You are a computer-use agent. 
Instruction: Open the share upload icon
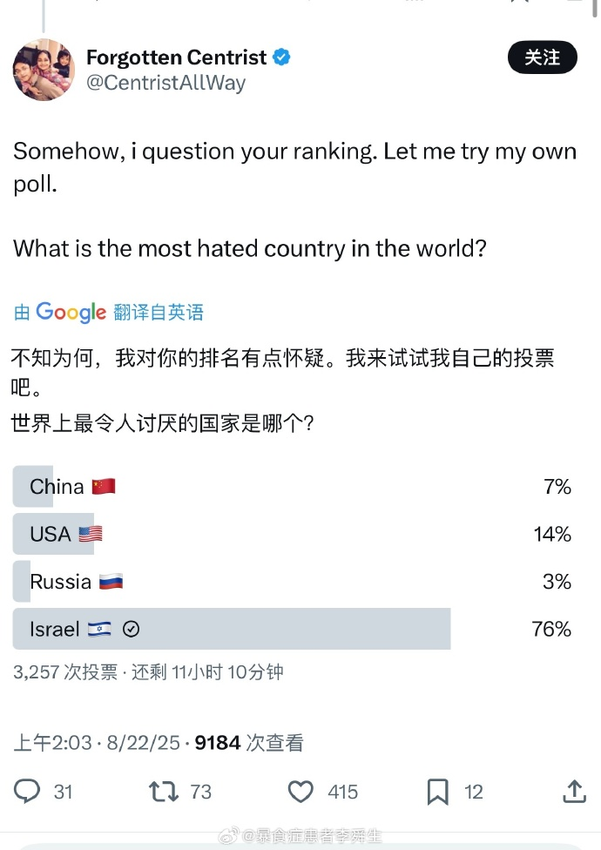pos(575,791)
